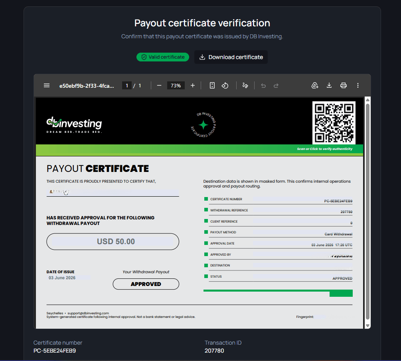Click the Valid certificate badge
Screen dimensions: 401x361
pyautogui.click(x=163, y=57)
